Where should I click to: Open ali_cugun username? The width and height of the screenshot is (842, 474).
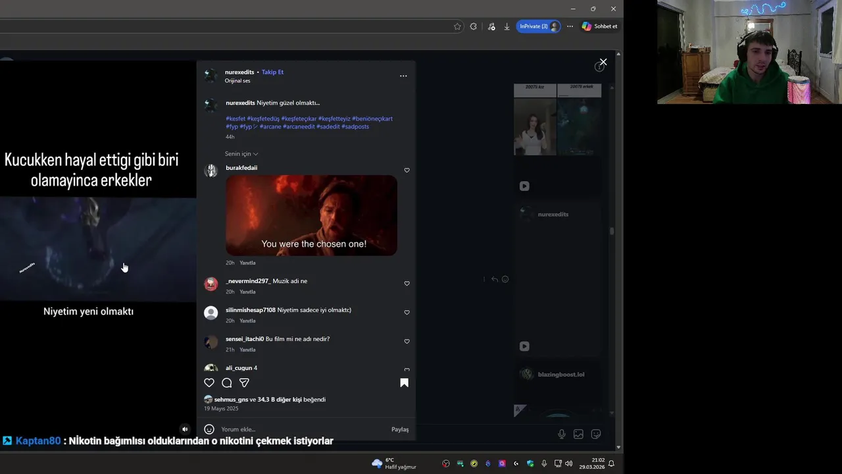[239, 368]
